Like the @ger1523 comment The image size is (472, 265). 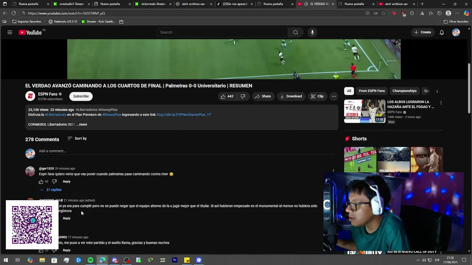pyautogui.click(x=41, y=181)
